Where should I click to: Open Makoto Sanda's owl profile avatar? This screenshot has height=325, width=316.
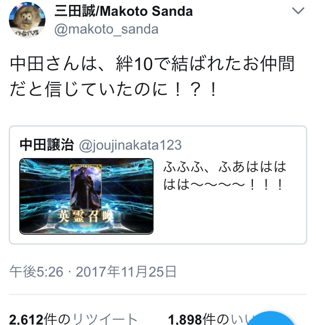tap(27, 20)
